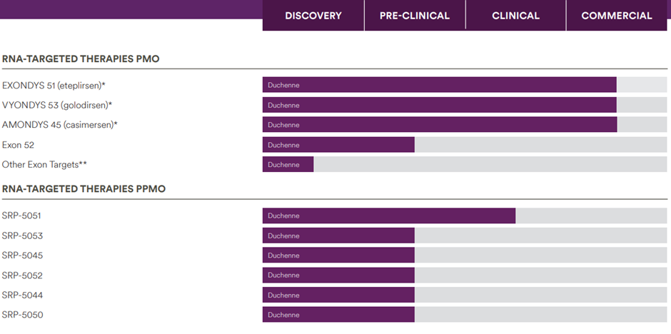Click the SRP-5044 Duchenne progress bar

338,295
